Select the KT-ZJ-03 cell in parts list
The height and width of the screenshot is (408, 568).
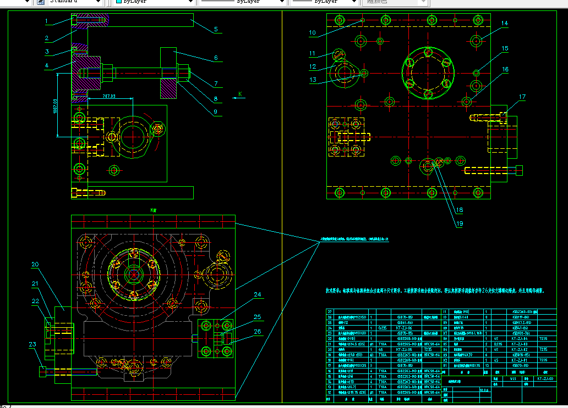tap(520, 344)
